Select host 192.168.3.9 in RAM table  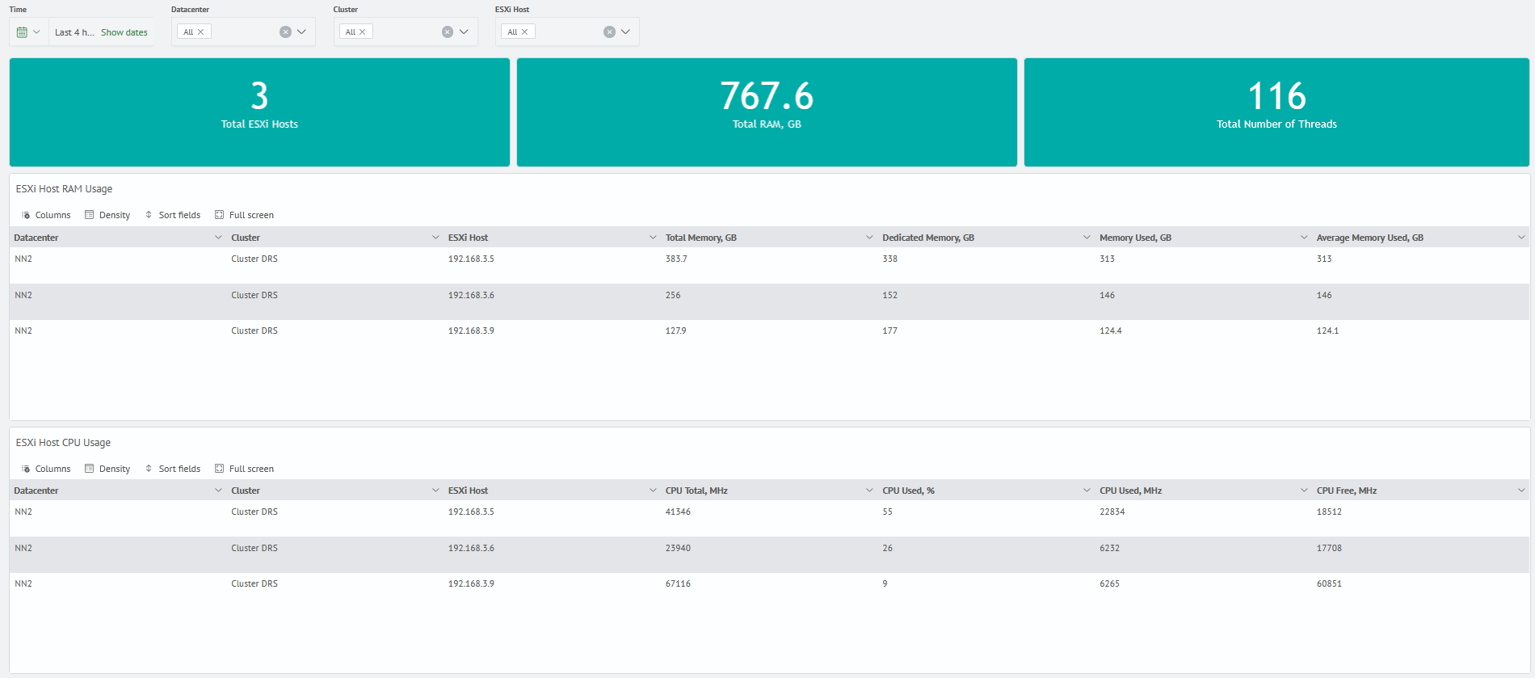tap(471, 331)
